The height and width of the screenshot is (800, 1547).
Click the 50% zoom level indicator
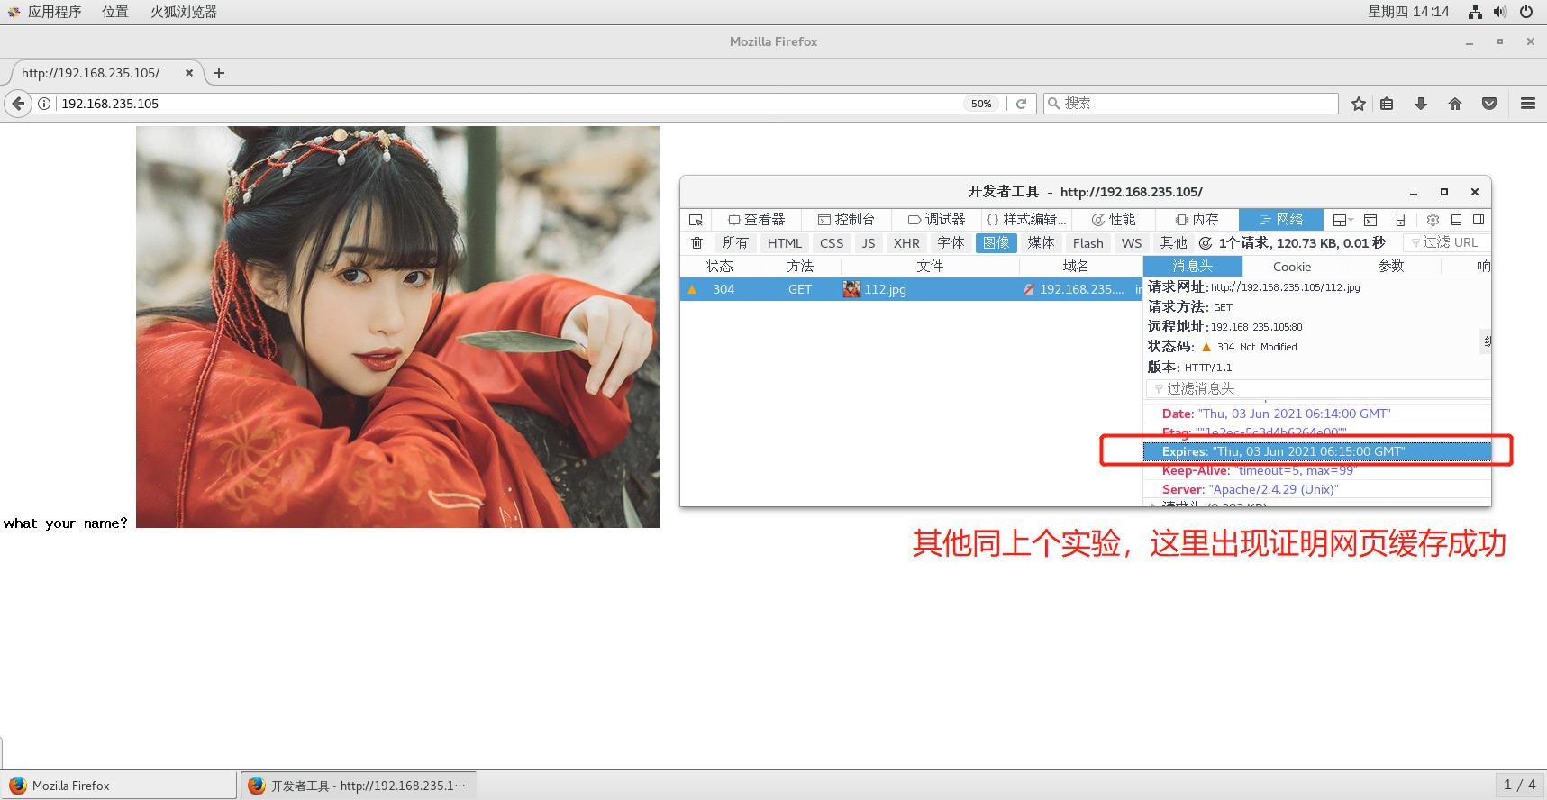(981, 104)
